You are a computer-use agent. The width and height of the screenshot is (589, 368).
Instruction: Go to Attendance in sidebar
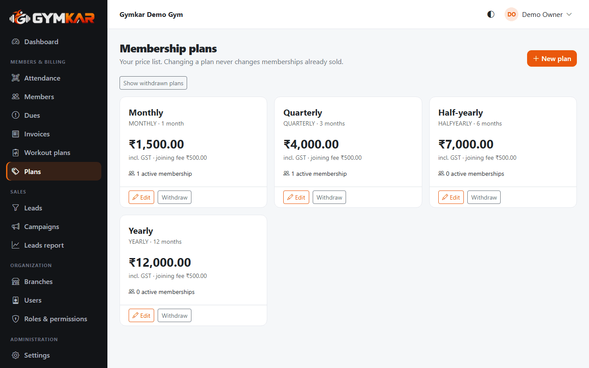point(54,78)
